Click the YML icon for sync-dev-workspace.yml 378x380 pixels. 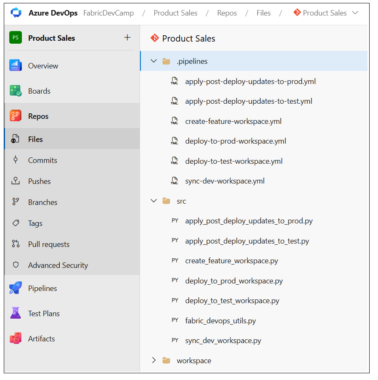[174, 181]
